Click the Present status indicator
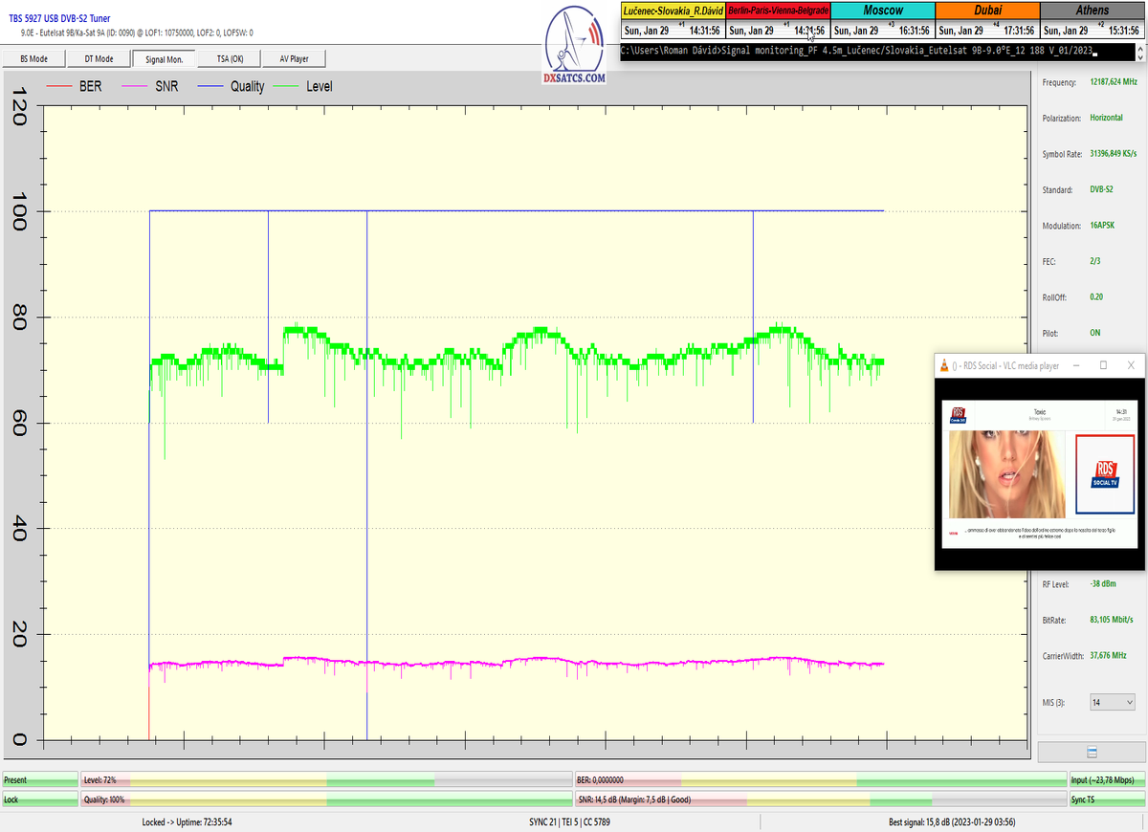The image size is (1148, 832). 39,780
